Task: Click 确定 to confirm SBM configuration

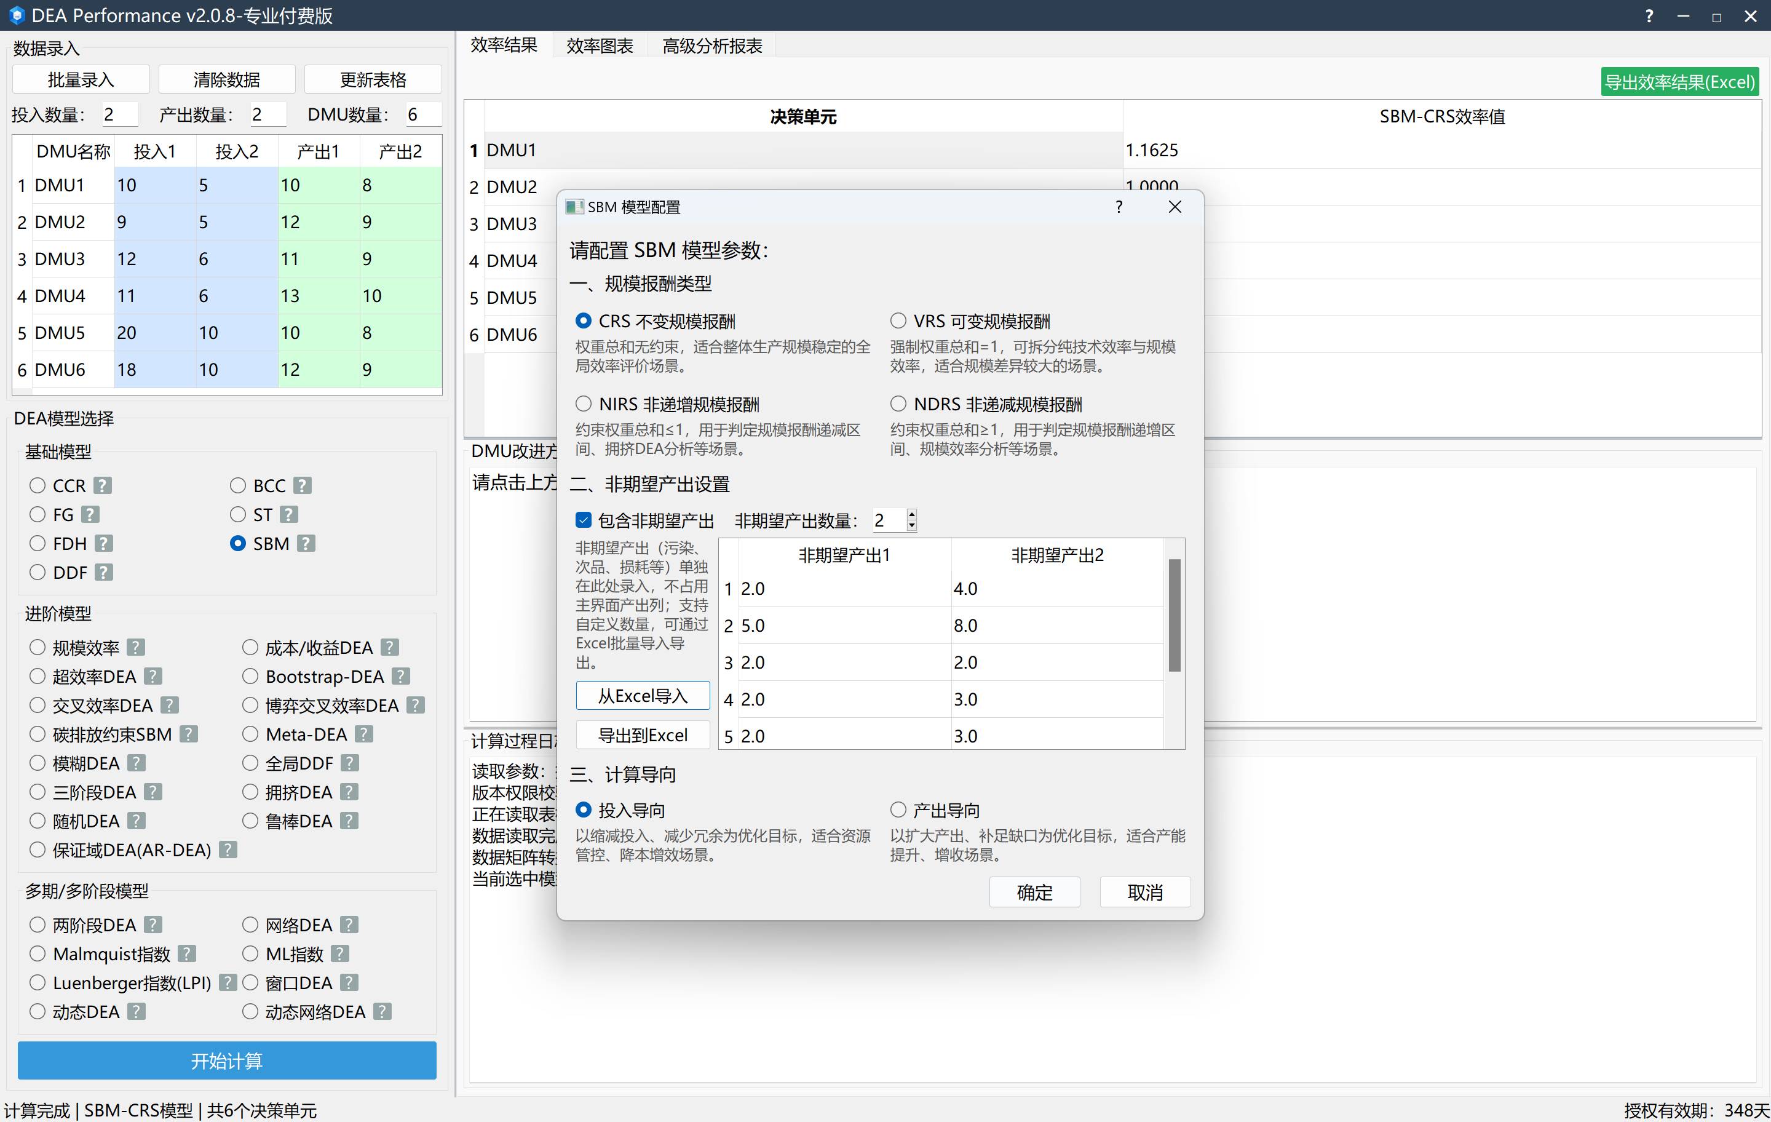Action: (x=1035, y=892)
